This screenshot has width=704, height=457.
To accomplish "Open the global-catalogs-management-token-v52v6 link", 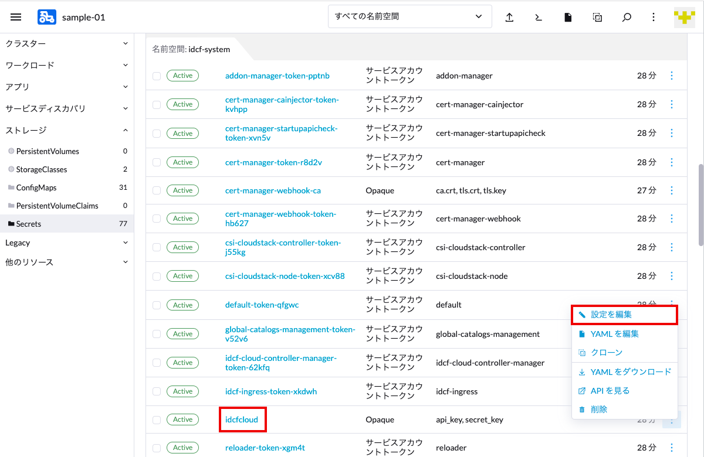I will pos(290,334).
